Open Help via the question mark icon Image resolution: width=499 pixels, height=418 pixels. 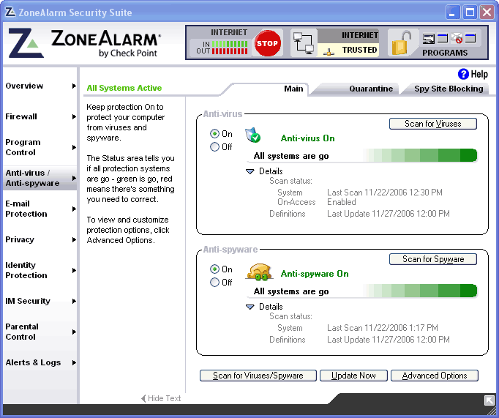point(463,74)
